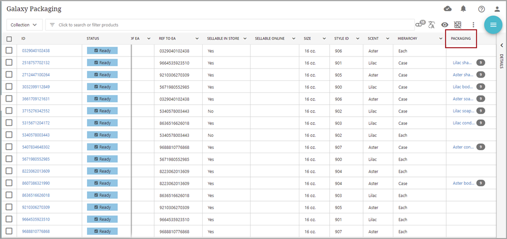
Task: Expand the STATUS column dropdown arrow
Action: pos(125,39)
